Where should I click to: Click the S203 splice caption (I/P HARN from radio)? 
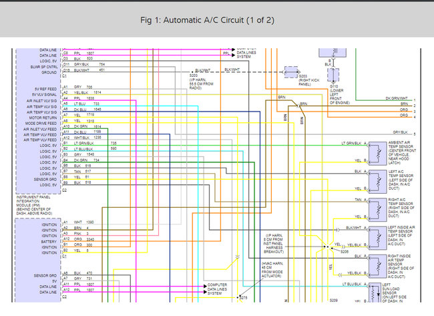(x=201, y=82)
